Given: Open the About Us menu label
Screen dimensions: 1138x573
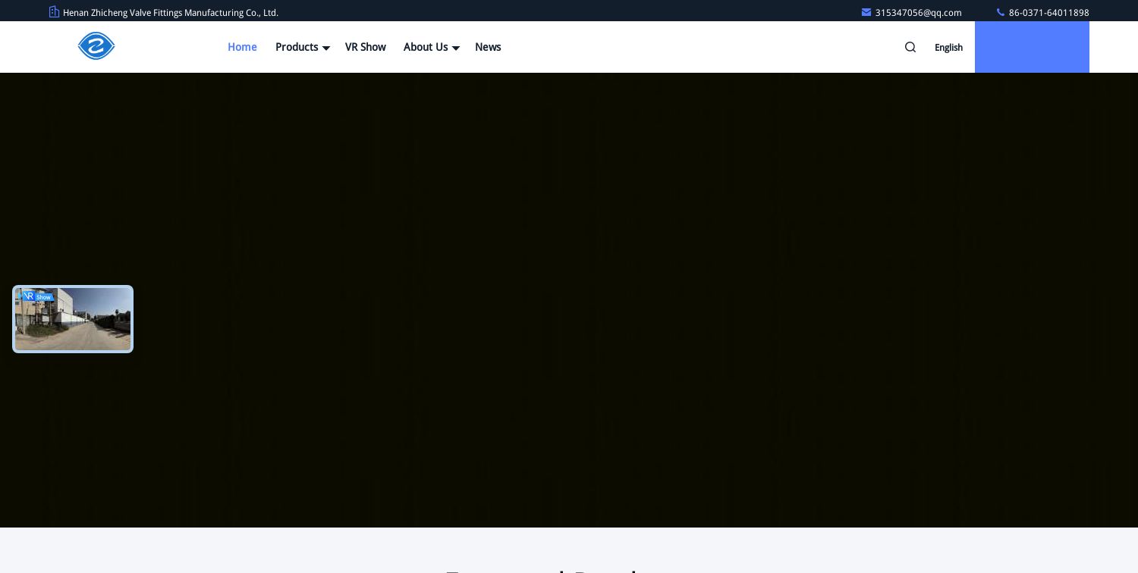Looking at the screenshot, I should [x=426, y=47].
